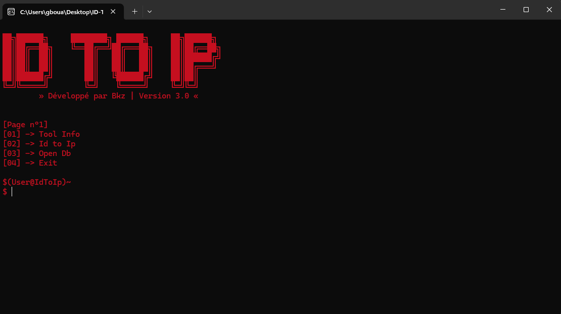
Task: Click the "[02] -> Id to Ip" line
Action: [x=39, y=143]
